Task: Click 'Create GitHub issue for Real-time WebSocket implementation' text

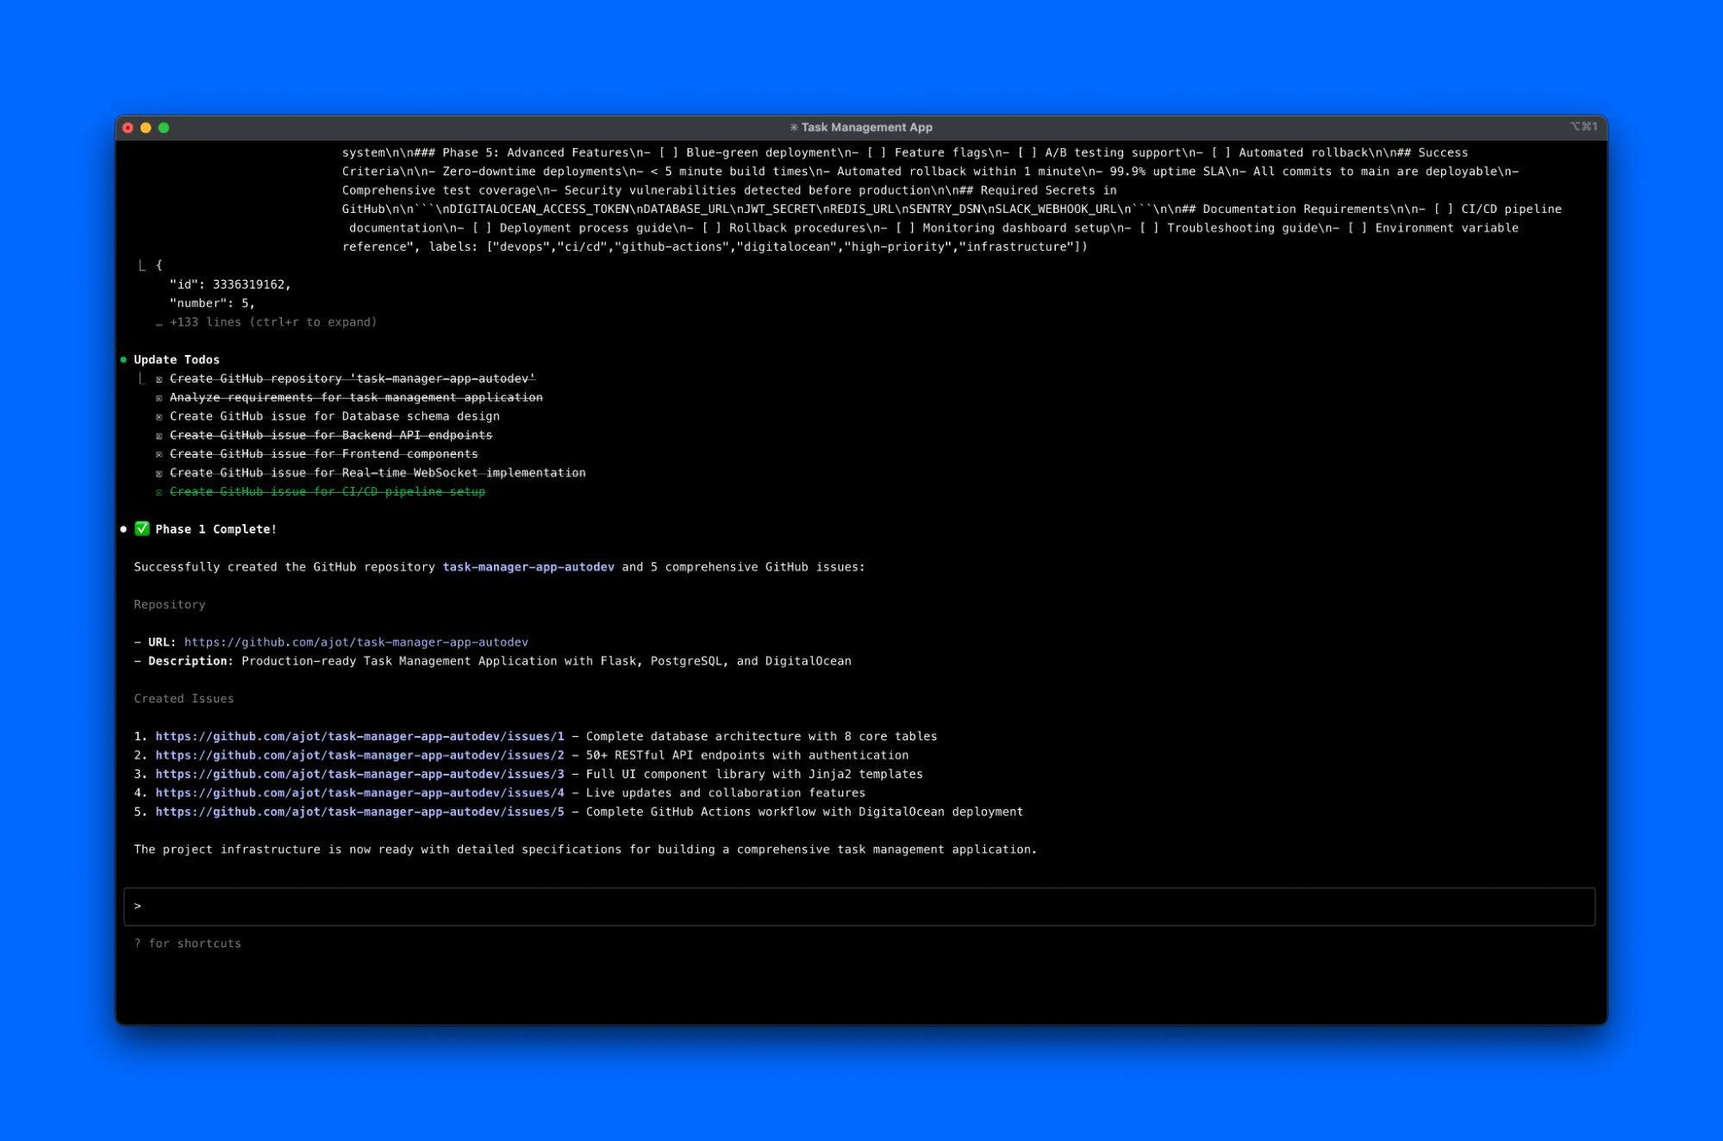Action: tap(378, 473)
